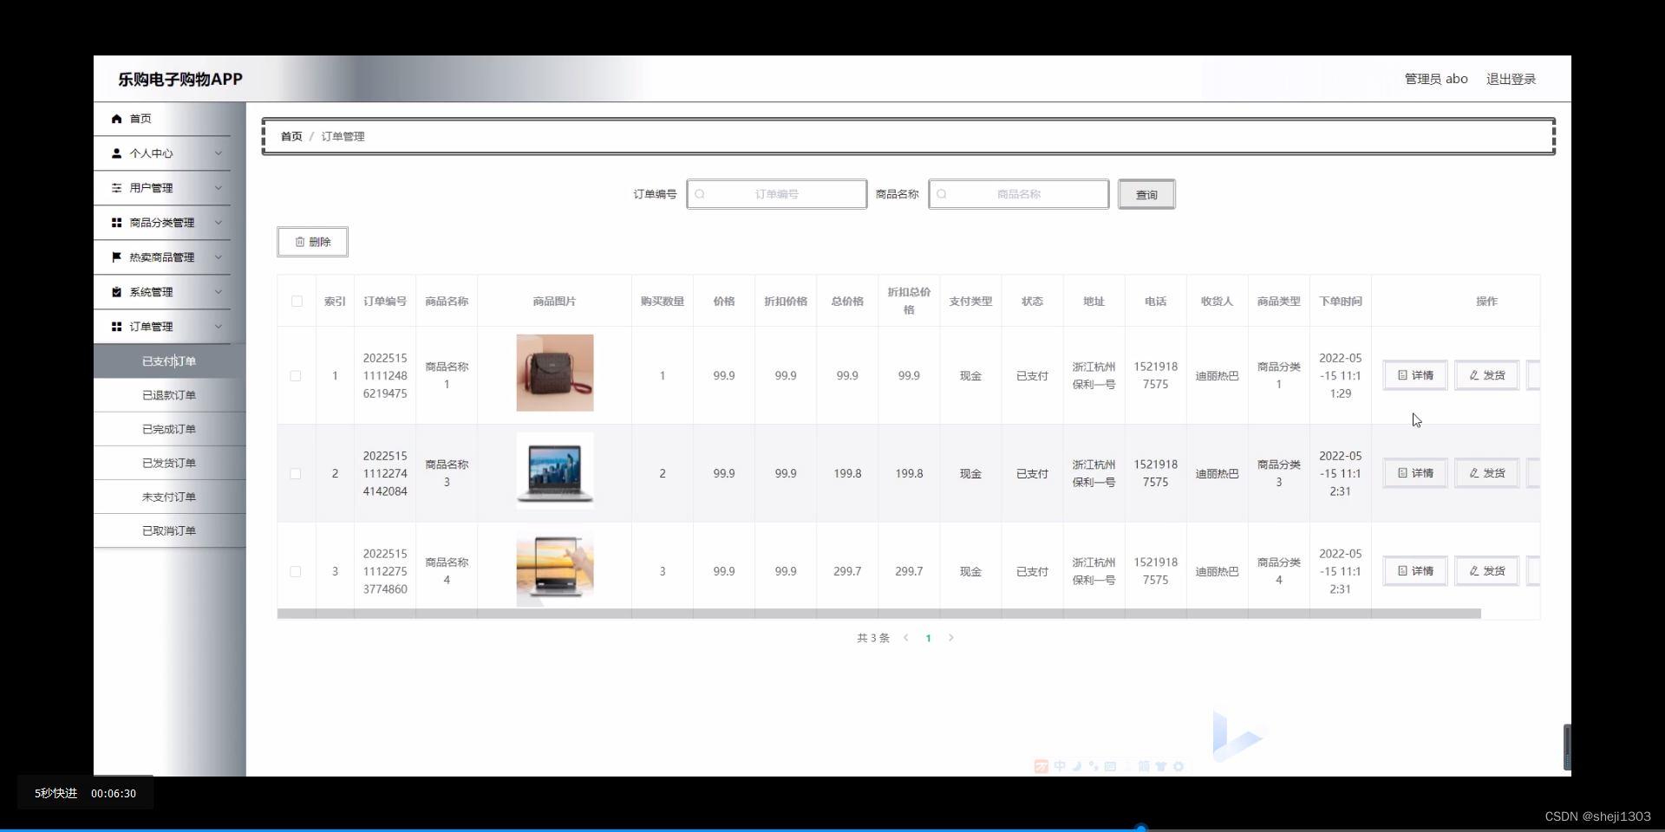This screenshot has height=832, width=1665.
Task: Click the laptop product thumbnail in row 2
Action: coord(555,472)
